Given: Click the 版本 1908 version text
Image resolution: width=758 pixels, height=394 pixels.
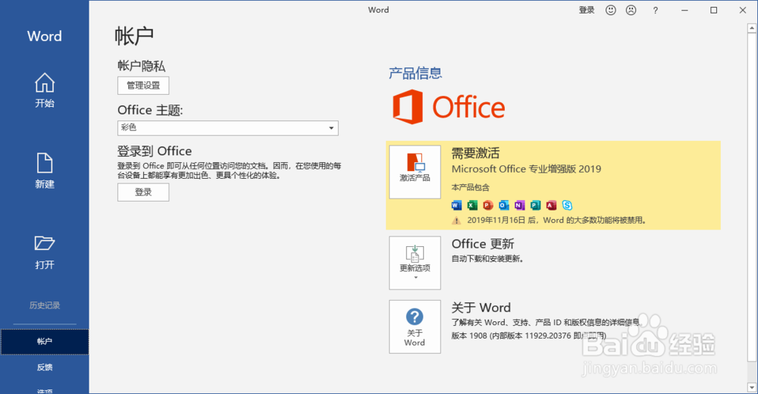Looking at the screenshot, I should pos(528,336).
